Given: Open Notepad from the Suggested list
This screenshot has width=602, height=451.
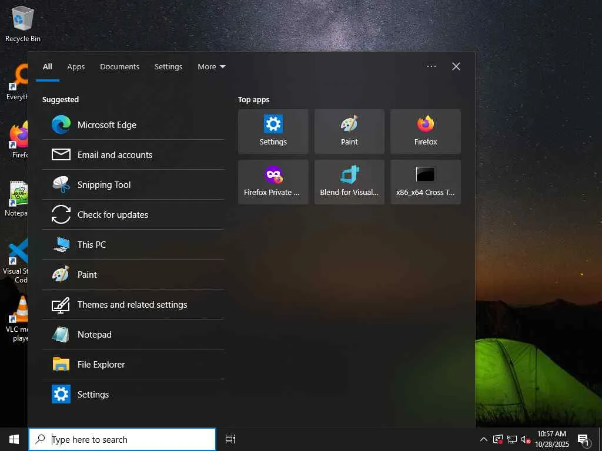Looking at the screenshot, I should (133, 334).
